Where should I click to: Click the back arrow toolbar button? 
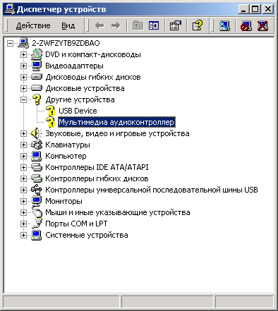click(99, 25)
